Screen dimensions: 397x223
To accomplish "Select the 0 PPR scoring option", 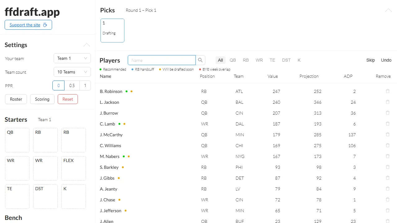I will click(x=58, y=85).
